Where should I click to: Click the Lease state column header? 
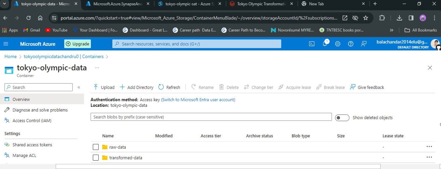pos(393,136)
